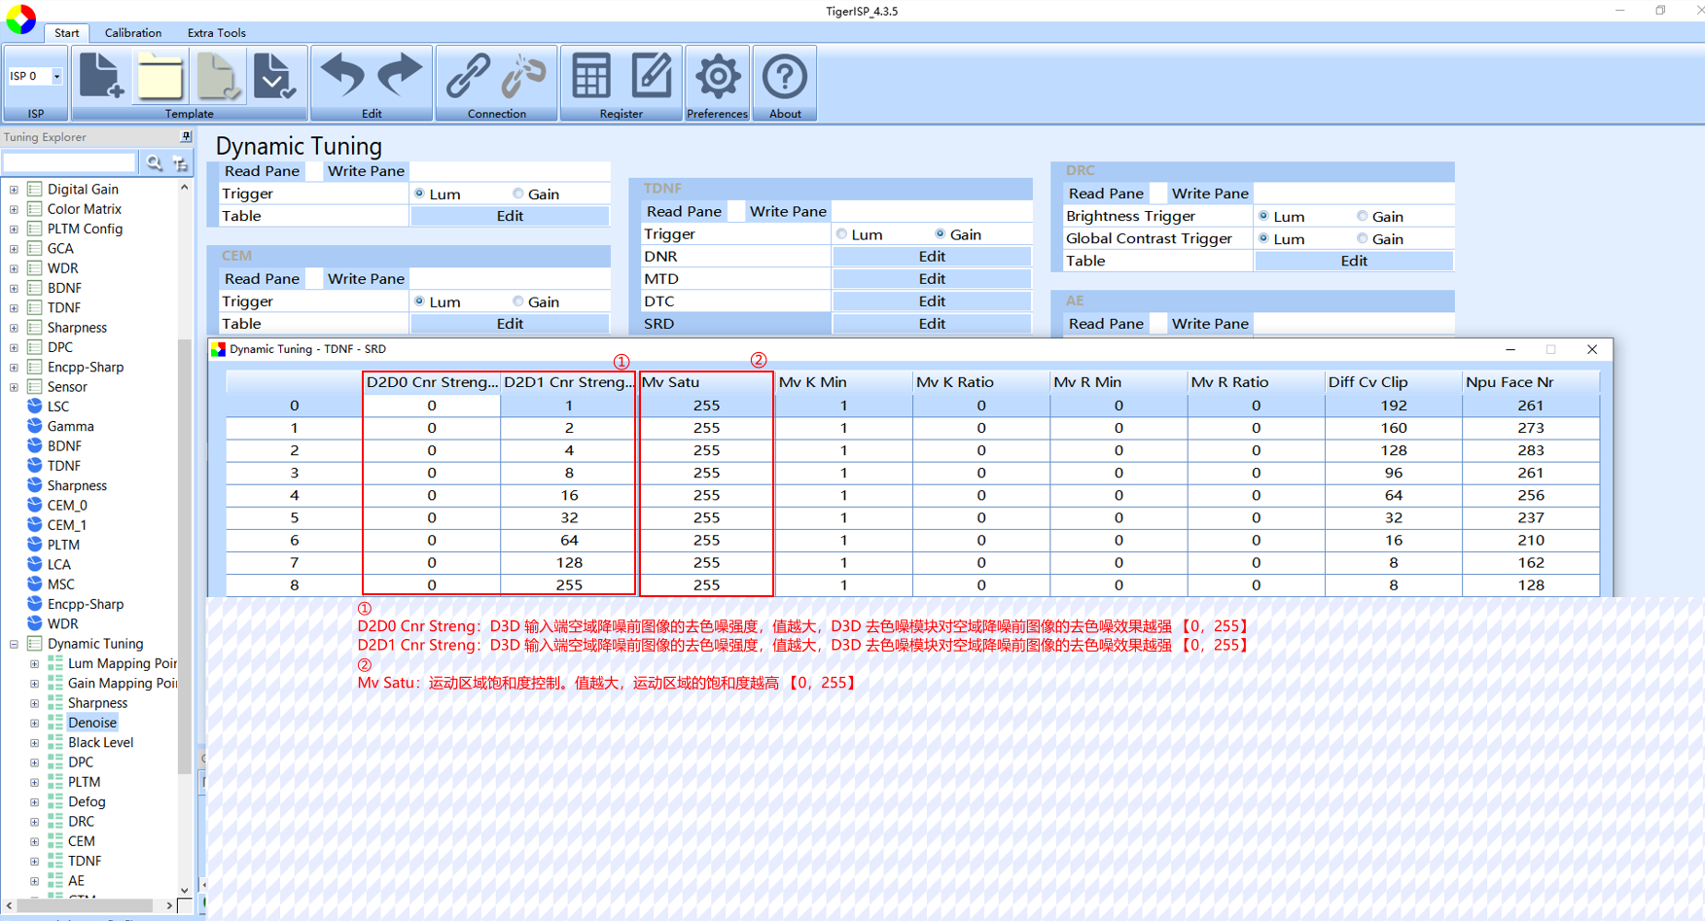Switch to the Calibration tab
The image size is (1705, 921).
[133, 33]
